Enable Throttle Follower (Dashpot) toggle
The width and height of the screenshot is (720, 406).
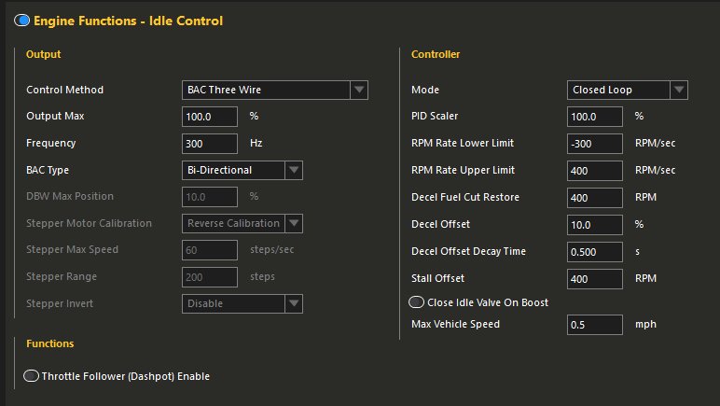tap(31, 376)
